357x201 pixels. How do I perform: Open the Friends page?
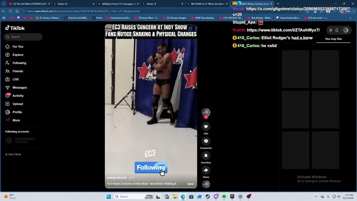(x=14, y=71)
